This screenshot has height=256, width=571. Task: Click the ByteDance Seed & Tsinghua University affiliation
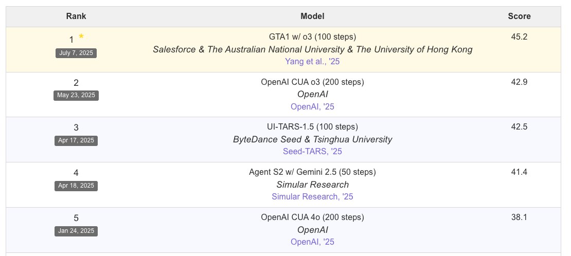[x=312, y=139]
